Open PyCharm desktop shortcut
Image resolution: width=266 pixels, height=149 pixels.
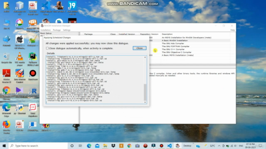[x=33, y=59]
